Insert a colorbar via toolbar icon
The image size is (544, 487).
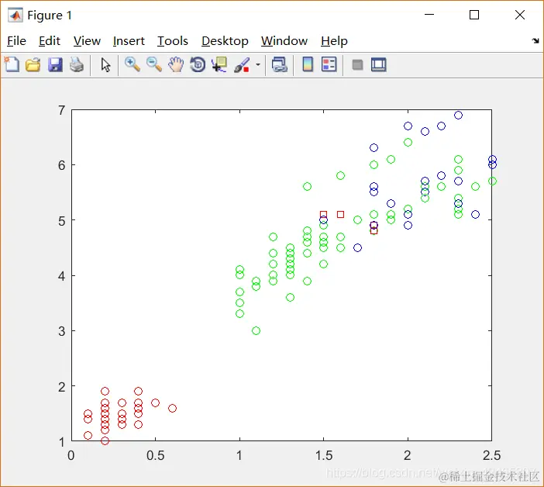[308, 64]
